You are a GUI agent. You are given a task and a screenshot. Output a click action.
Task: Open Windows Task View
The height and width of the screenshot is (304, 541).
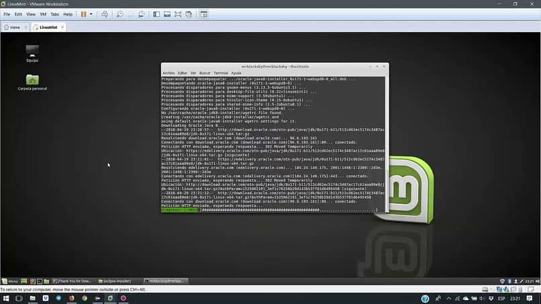pyautogui.click(x=19, y=298)
